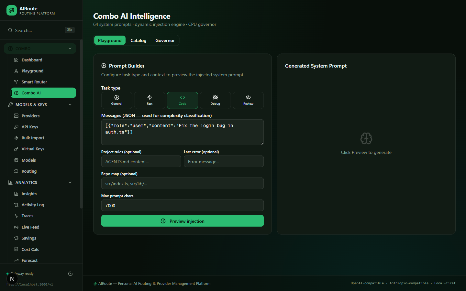This screenshot has height=291, width=466.
Task: Click the Project rules input field
Action: 141,161
